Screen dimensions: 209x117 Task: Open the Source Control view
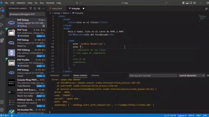2,25
